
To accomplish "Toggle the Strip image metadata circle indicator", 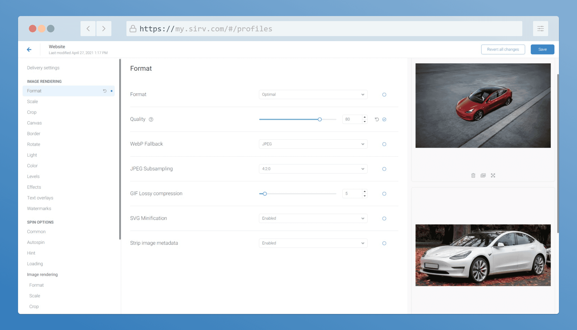I will click(384, 243).
